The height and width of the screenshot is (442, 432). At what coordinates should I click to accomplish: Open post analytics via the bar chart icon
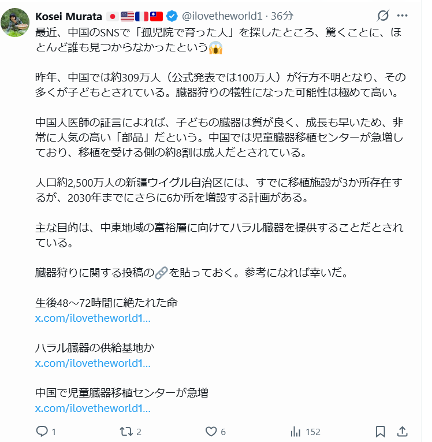[x=295, y=432]
